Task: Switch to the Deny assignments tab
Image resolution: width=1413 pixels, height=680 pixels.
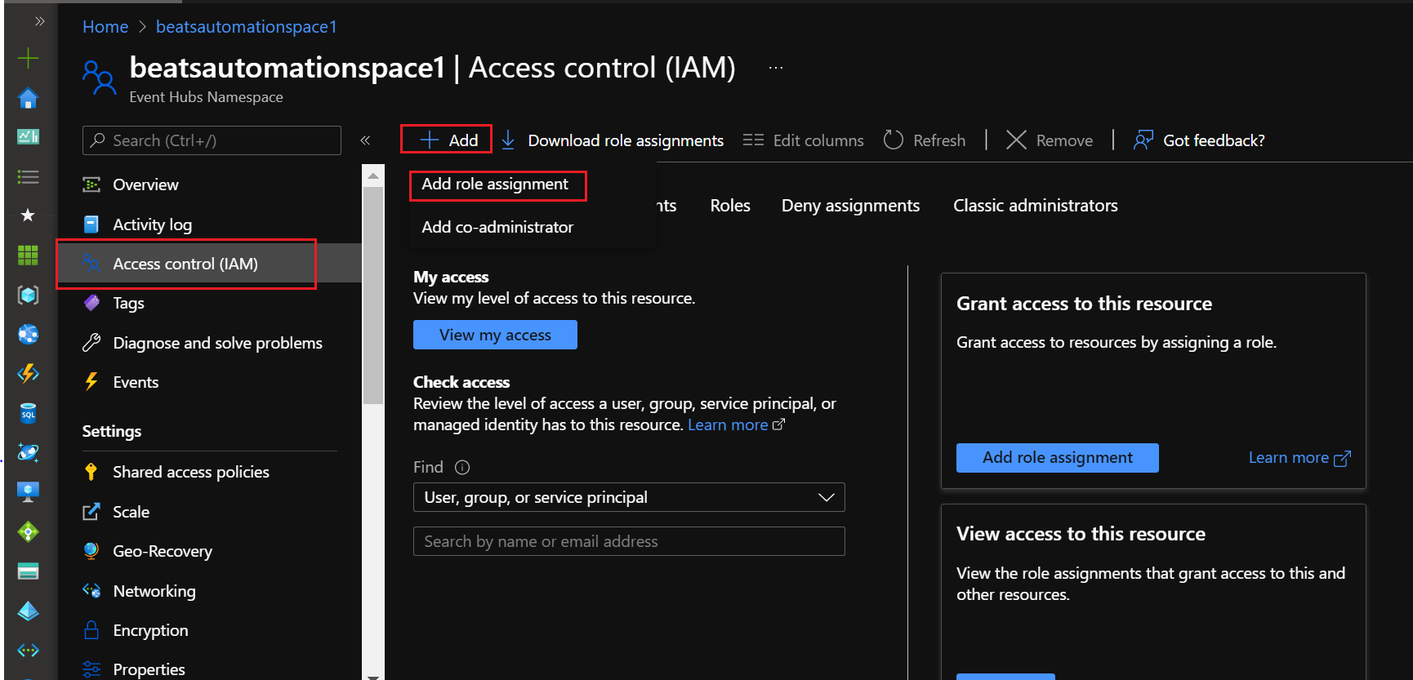Action: pyautogui.click(x=850, y=206)
